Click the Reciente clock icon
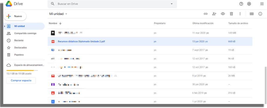The width and height of the screenshot is (267, 108). pos(9,40)
